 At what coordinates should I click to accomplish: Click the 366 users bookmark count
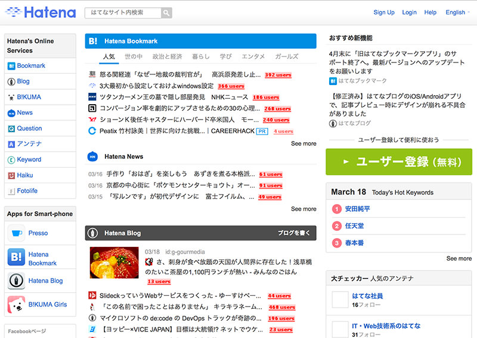231,86
